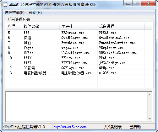Click jfCaCheMgr.exe background process cell
The height and width of the screenshot is (132, 158).
click(x=112, y=63)
